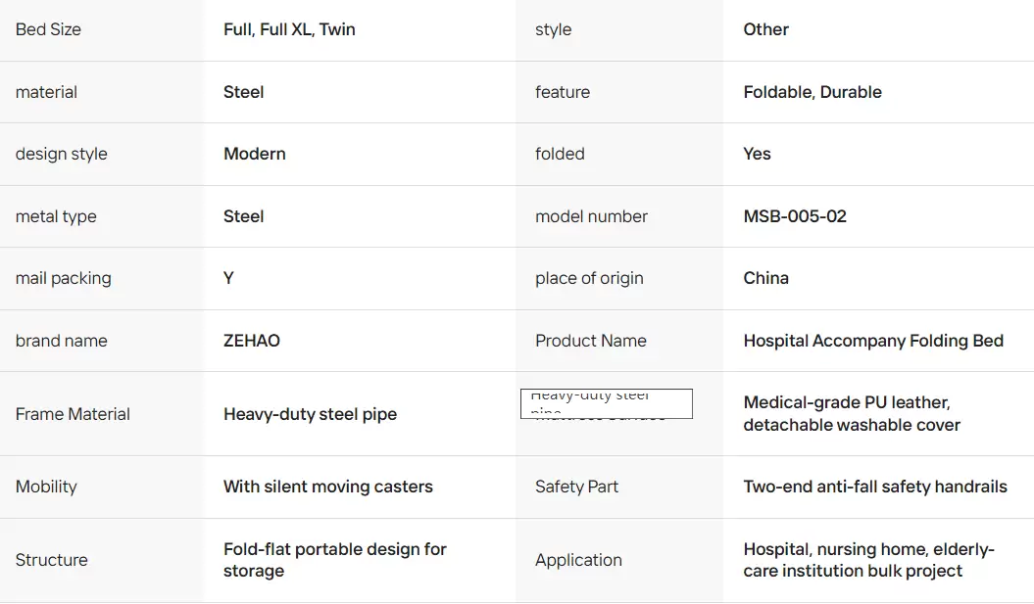Click the 'Heavy-duty steel pipe' frame material value

coord(310,414)
